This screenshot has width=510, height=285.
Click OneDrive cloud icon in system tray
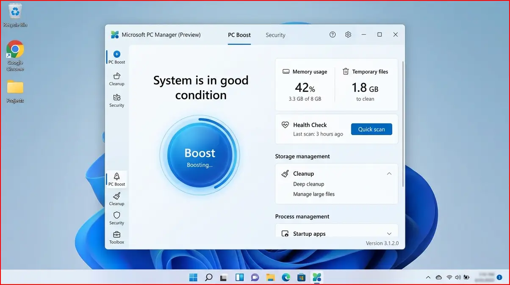click(x=439, y=277)
